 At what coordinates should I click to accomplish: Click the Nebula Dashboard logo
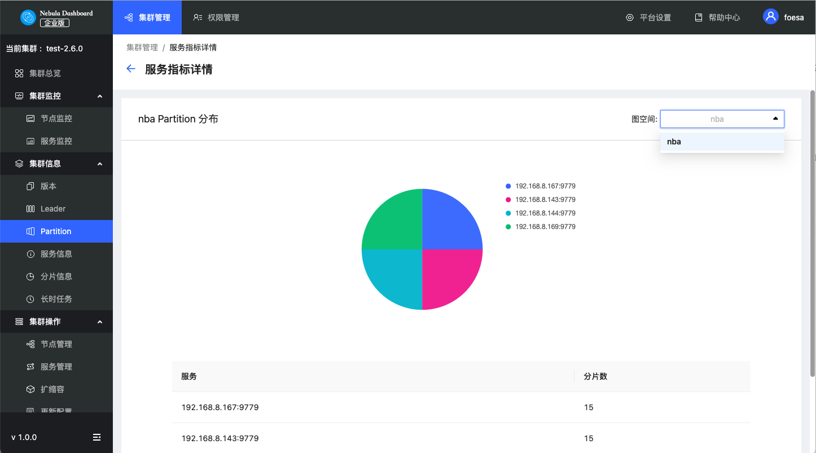[28, 17]
